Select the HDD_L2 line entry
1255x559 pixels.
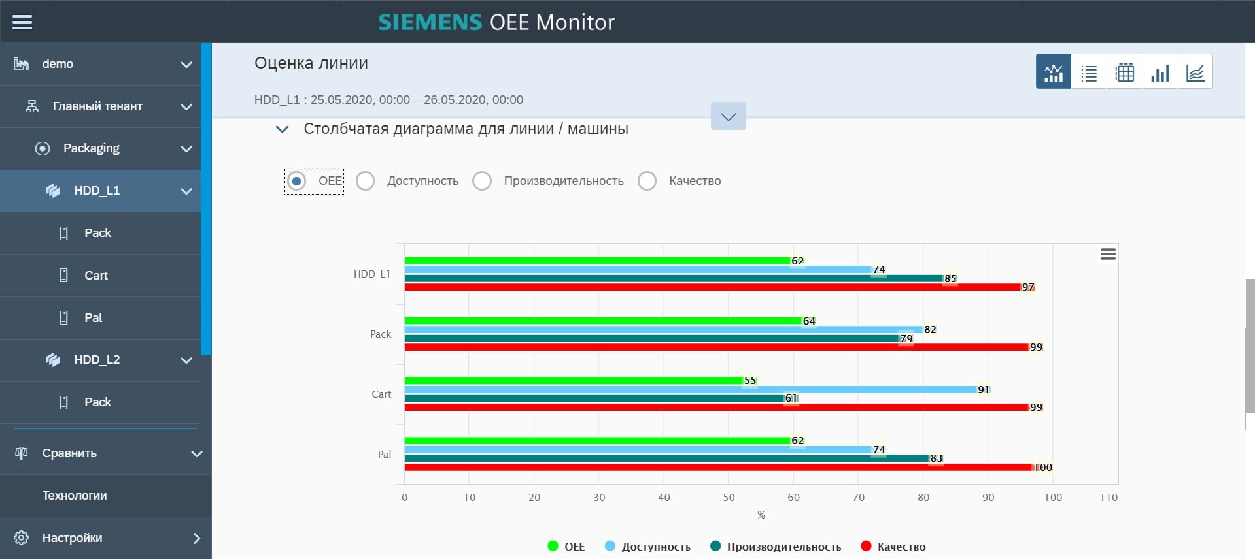tap(101, 360)
